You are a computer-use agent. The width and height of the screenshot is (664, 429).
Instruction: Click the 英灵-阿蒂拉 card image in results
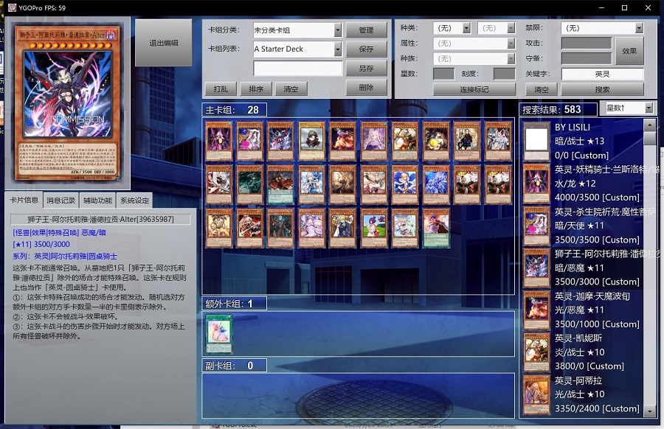click(536, 396)
